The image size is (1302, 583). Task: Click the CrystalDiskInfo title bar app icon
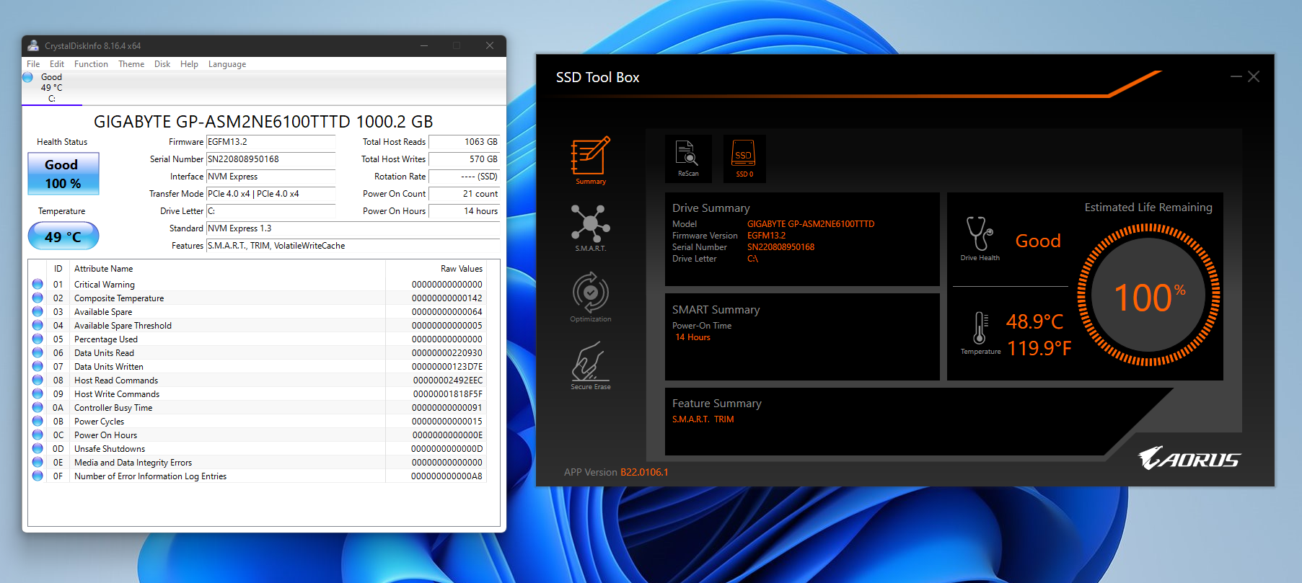(33, 45)
